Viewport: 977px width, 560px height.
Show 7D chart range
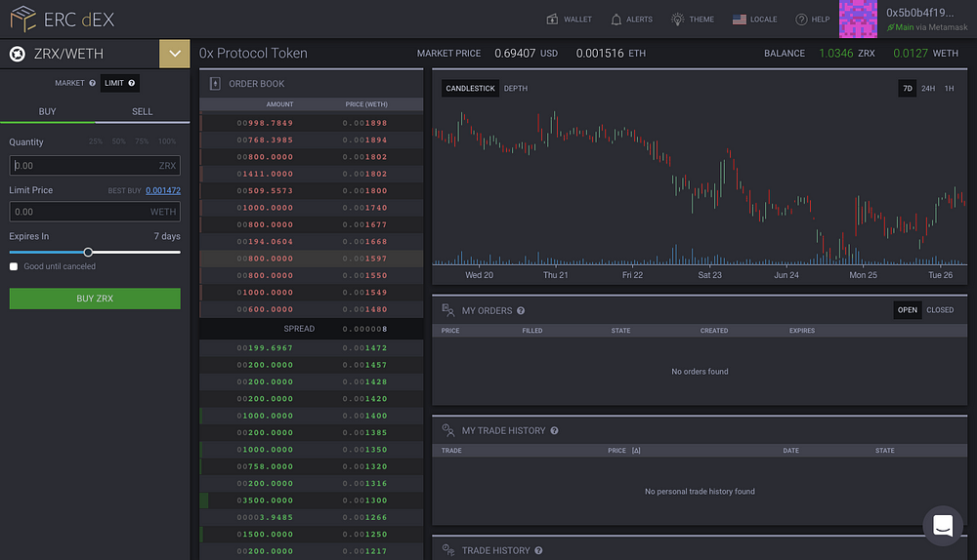coord(908,89)
